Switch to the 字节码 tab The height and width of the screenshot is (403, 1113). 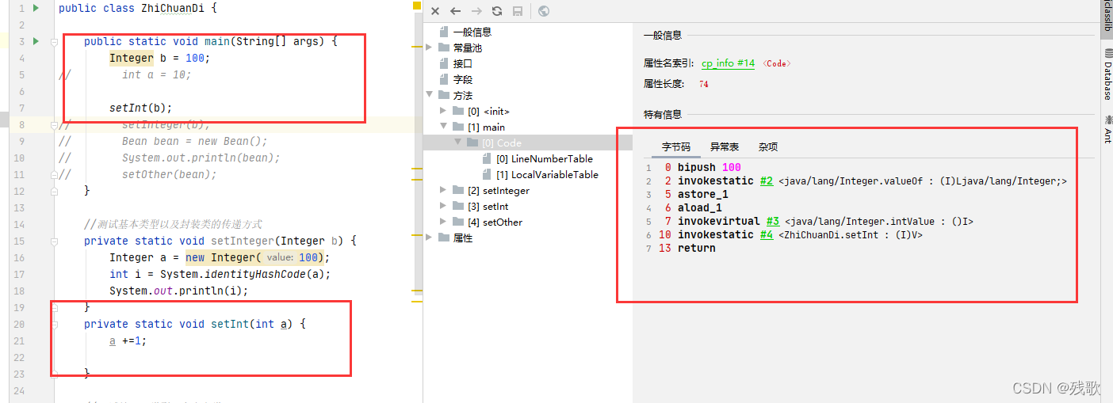coord(676,147)
